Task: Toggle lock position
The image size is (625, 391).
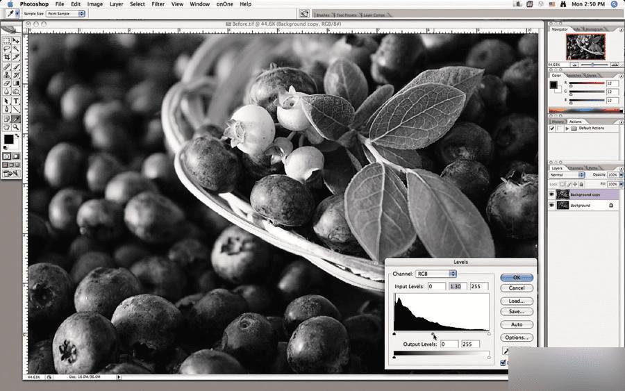Action: pos(575,184)
